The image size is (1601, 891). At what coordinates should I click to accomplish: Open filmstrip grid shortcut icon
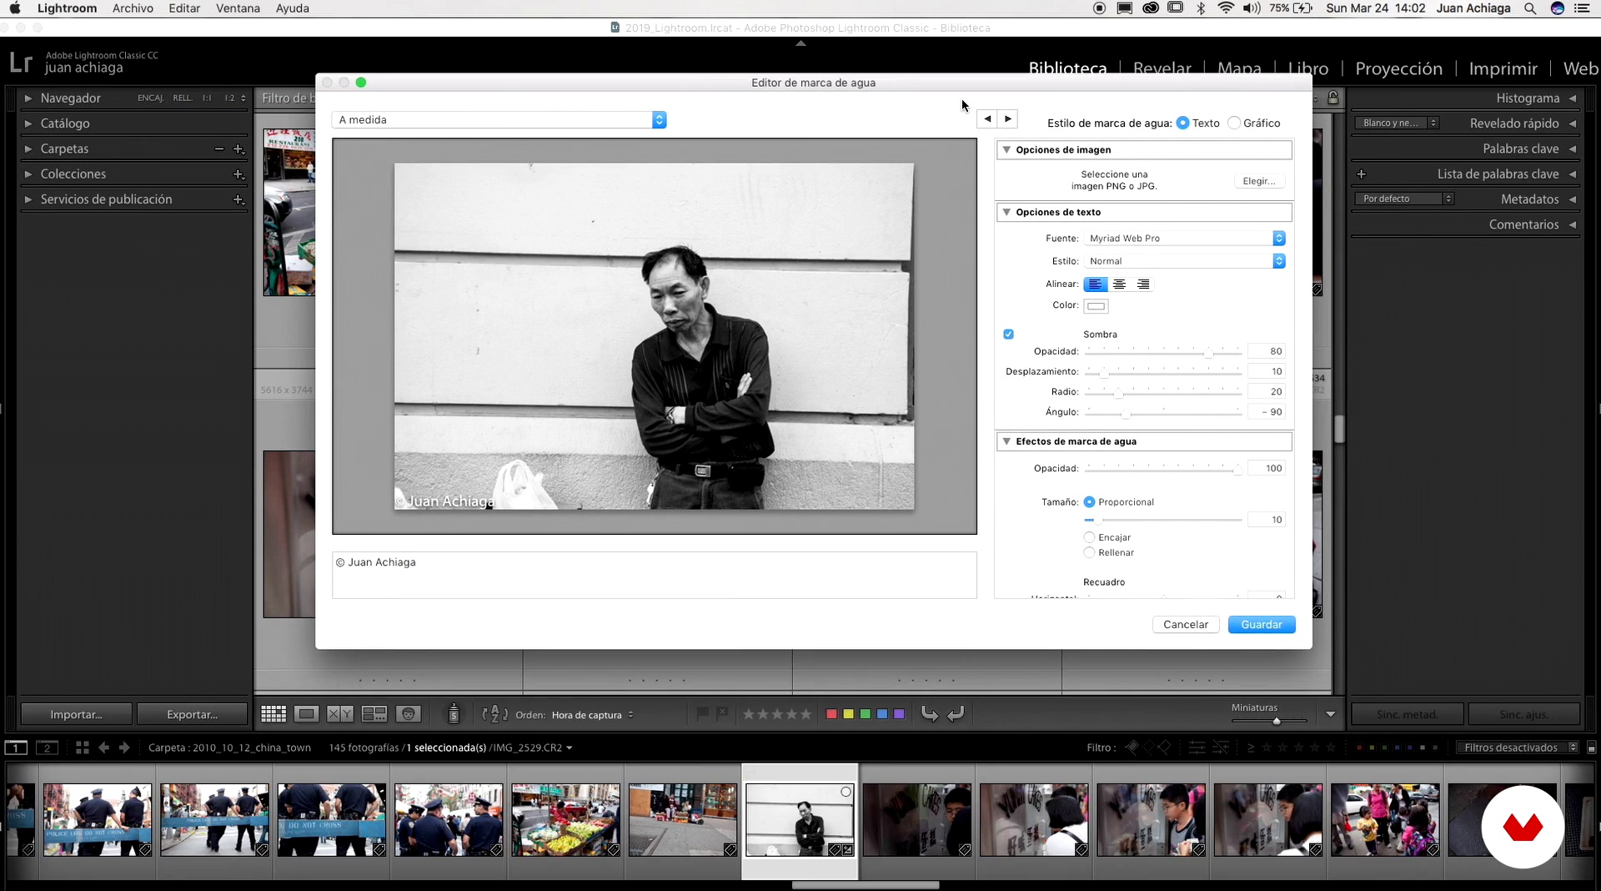pos(82,748)
